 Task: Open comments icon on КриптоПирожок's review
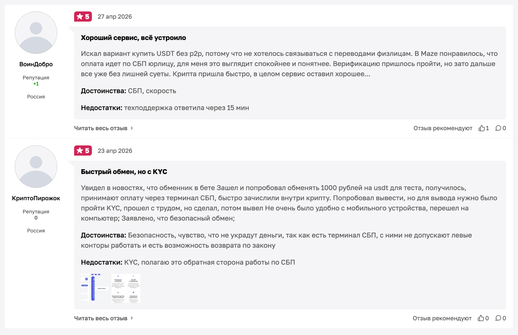pyautogui.click(x=498, y=318)
